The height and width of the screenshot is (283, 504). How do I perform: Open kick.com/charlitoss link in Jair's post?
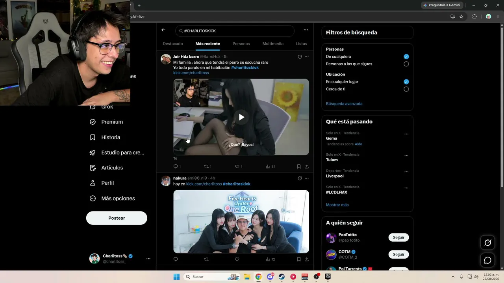click(191, 73)
